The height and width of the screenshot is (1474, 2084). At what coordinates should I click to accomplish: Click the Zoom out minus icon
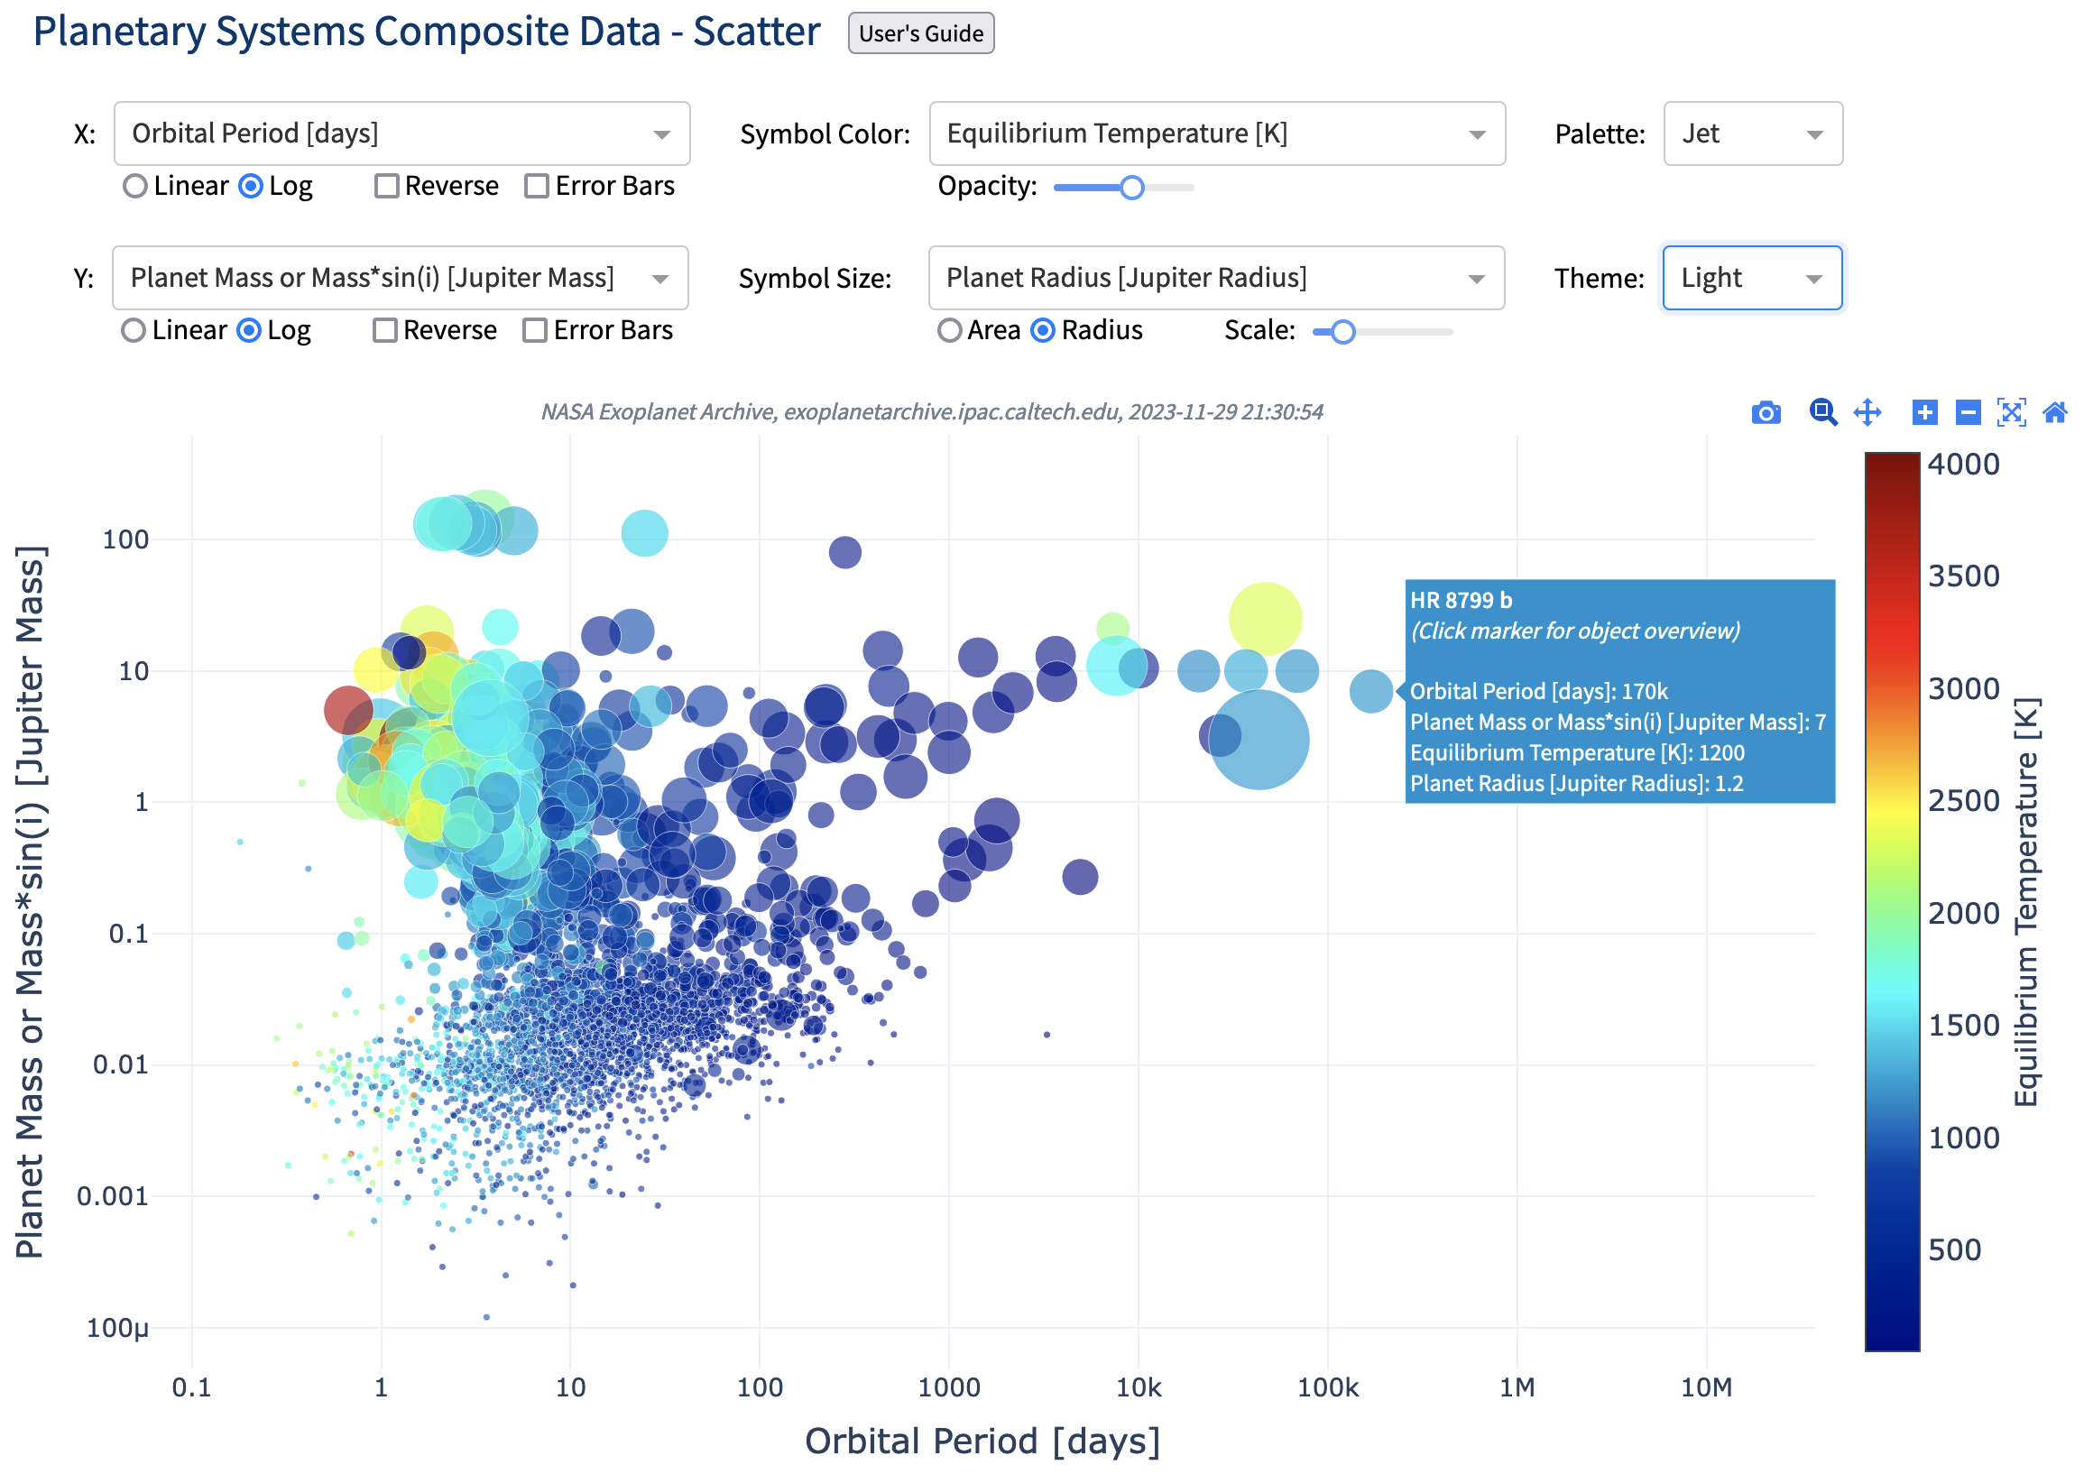click(x=1967, y=413)
